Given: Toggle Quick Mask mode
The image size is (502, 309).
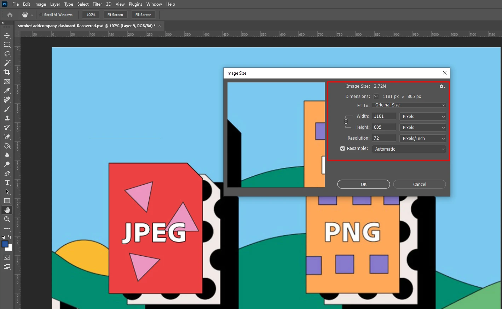Looking at the screenshot, I should tap(7, 257).
